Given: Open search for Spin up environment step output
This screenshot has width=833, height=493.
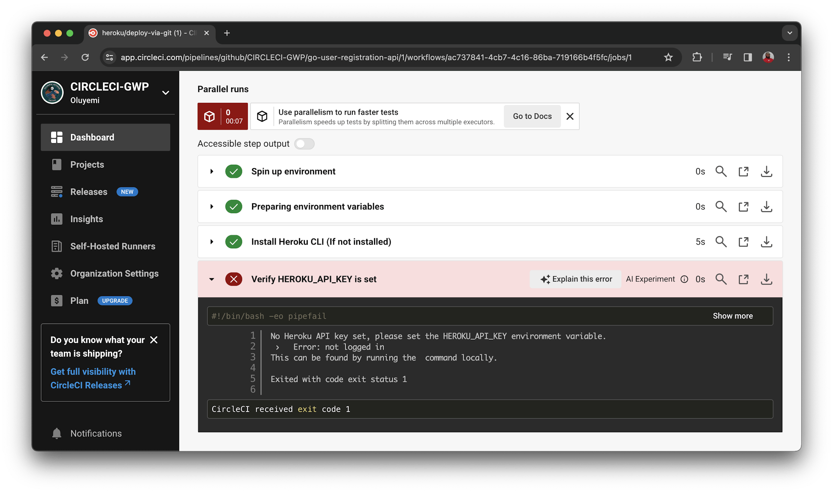Looking at the screenshot, I should 721,171.
